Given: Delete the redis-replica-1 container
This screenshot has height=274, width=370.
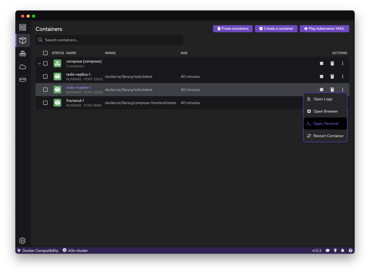Looking at the screenshot, I should click(x=332, y=76).
